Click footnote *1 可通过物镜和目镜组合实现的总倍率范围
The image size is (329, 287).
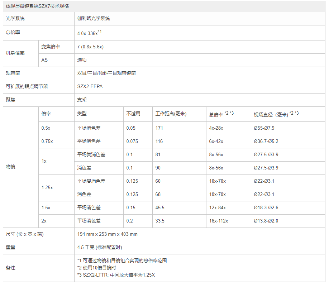(122, 260)
